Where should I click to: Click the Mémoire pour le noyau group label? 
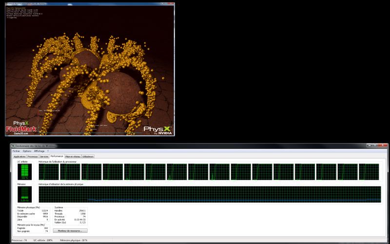31,225
